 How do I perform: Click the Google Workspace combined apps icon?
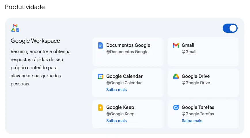pos(15,28)
